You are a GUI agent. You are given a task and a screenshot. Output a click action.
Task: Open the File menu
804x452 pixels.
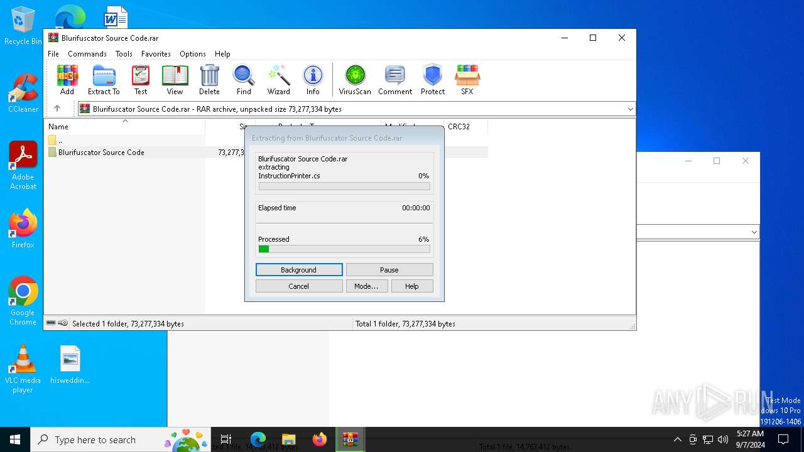pyautogui.click(x=53, y=54)
